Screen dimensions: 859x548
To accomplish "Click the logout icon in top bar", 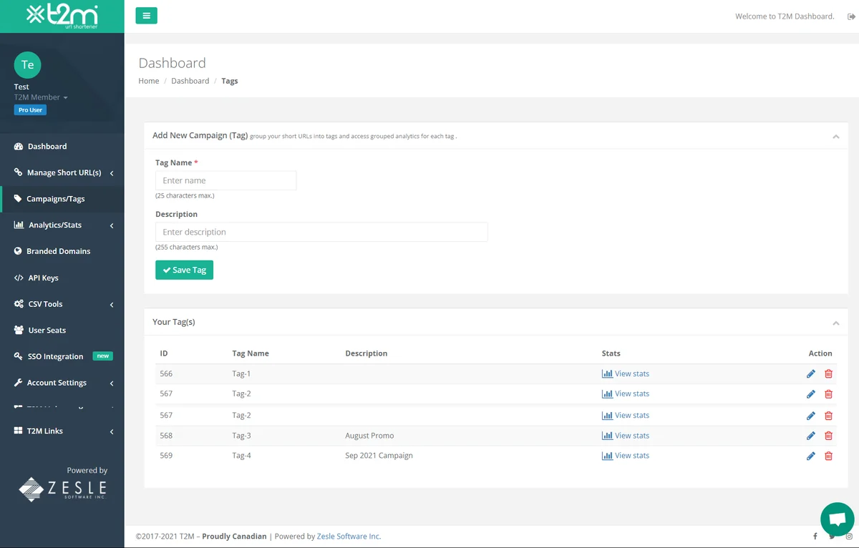I will (x=851, y=16).
